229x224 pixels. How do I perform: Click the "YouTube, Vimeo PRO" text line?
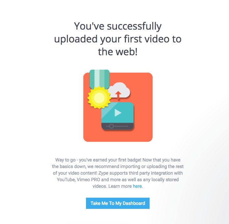(x=118, y=180)
